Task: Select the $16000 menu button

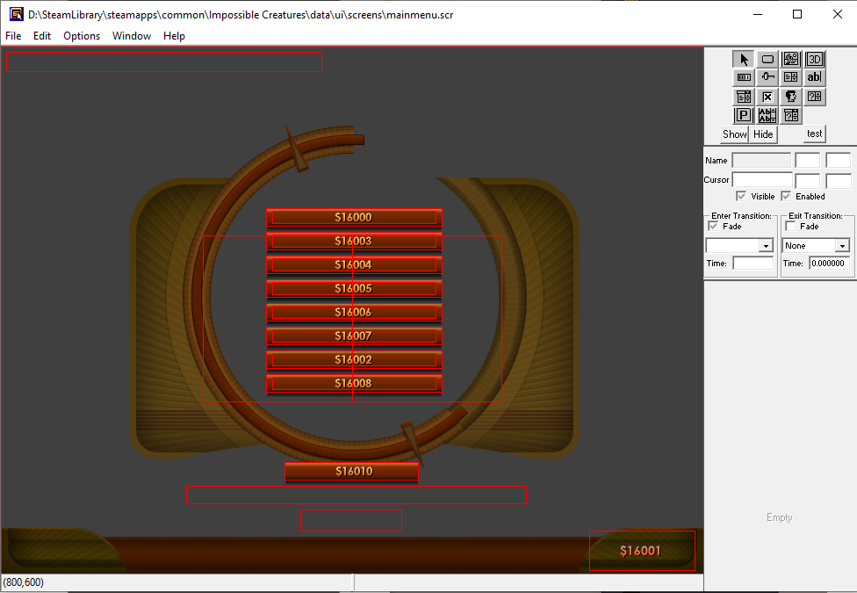Action: [354, 218]
